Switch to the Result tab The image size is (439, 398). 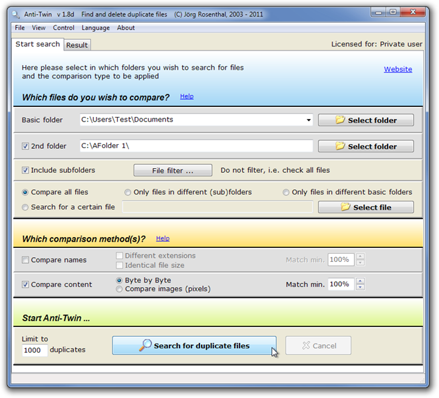(x=77, y=45)
